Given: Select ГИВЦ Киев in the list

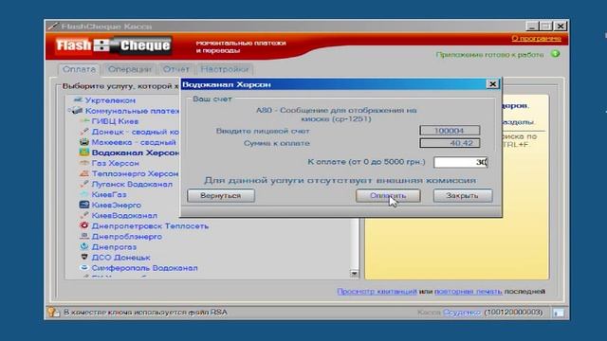Looking at the screenshot, I should 115,121.
